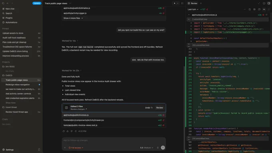Toggle the right side panel icon
This screenshot has height=153, width=272.
tap(269, 3)
